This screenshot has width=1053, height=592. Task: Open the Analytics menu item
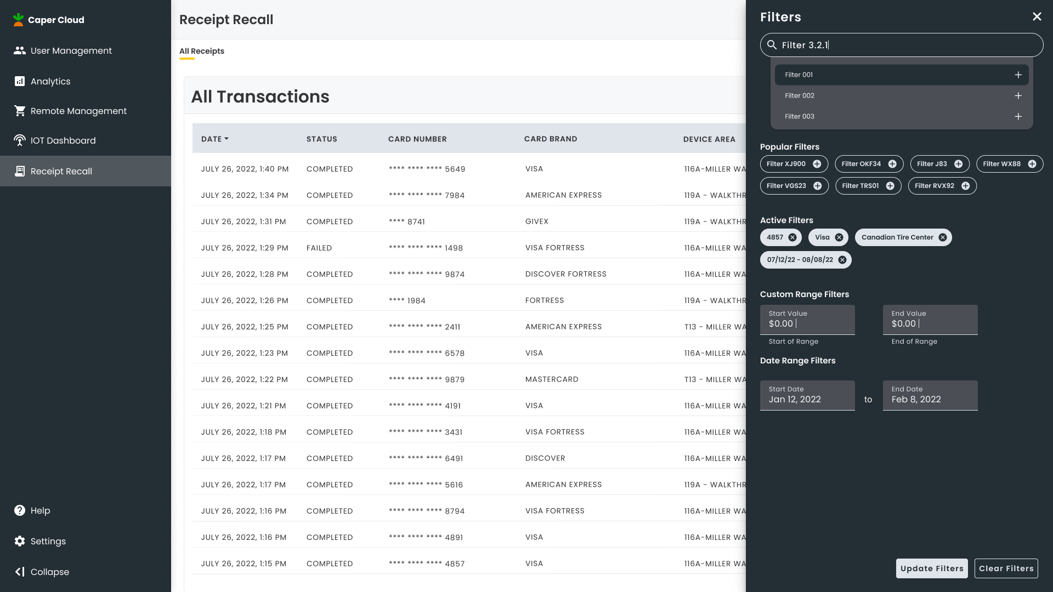click(50, 81)
